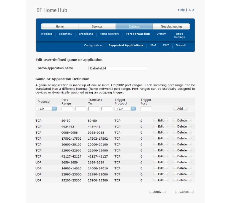Open the Settings tab
Screen dimensions: 230x203
pyautogui.click(x=134, y=26)
